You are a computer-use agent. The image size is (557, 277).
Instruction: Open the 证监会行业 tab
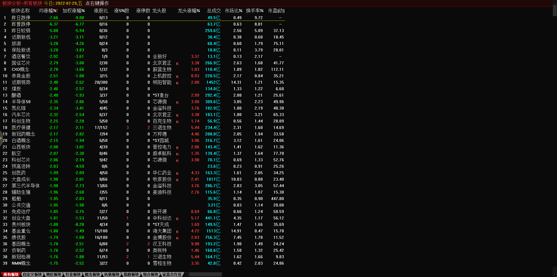pyautogui.click(x=172, y=274)
